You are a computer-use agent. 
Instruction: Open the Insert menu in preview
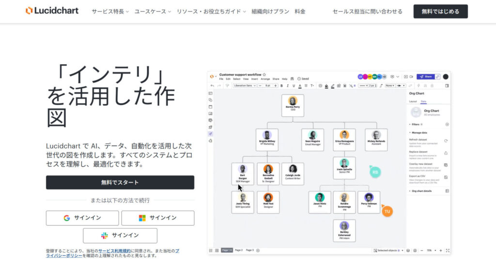click(254, 79)
